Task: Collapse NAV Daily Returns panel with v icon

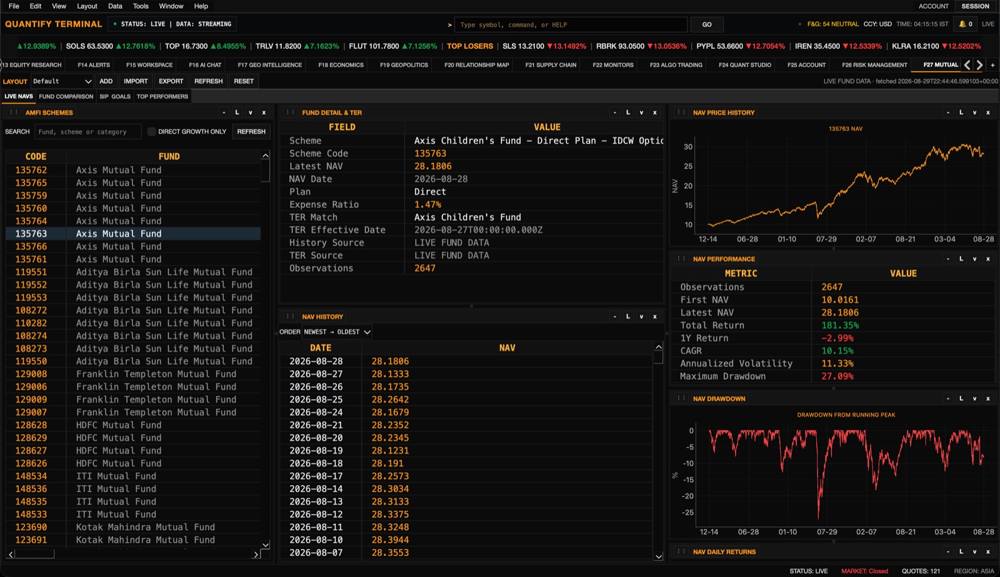Action: click(x=974, y=551)
